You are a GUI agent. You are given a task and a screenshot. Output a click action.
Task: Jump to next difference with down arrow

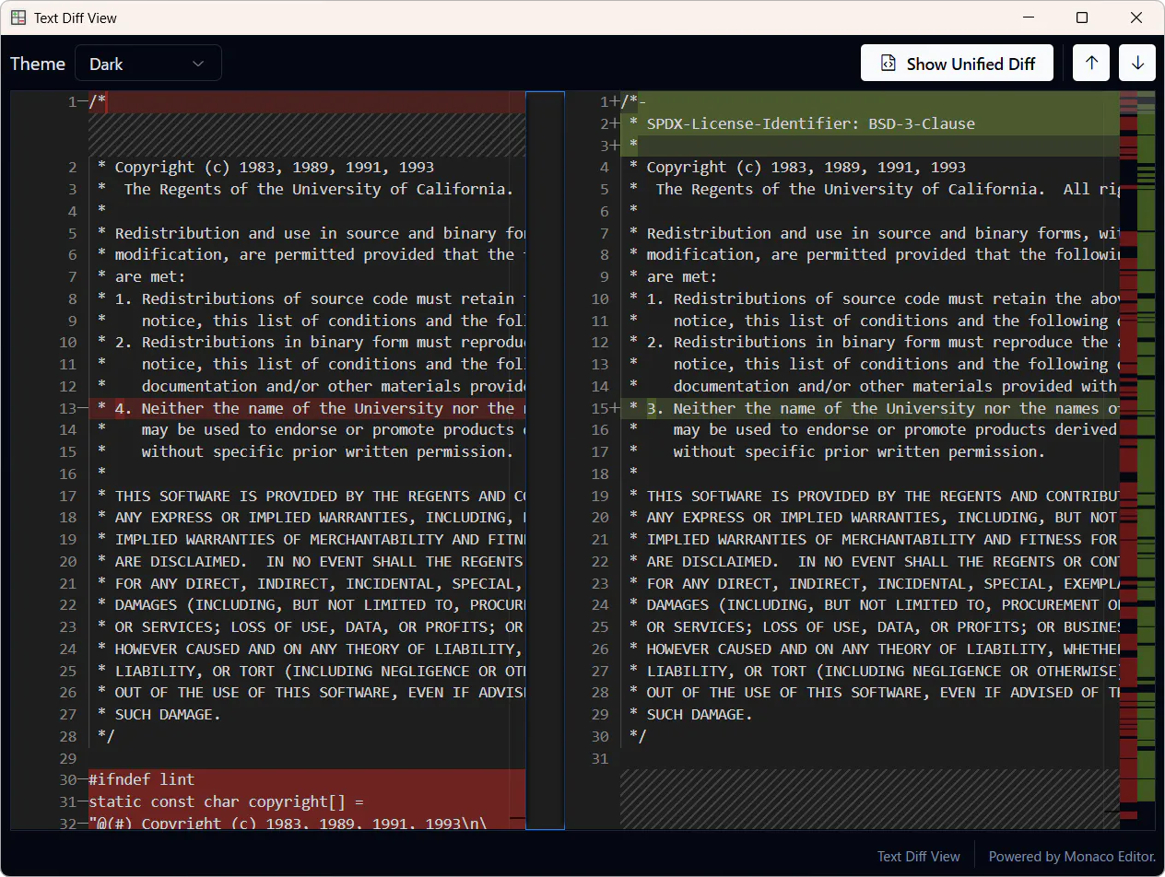coord(1137,64)
